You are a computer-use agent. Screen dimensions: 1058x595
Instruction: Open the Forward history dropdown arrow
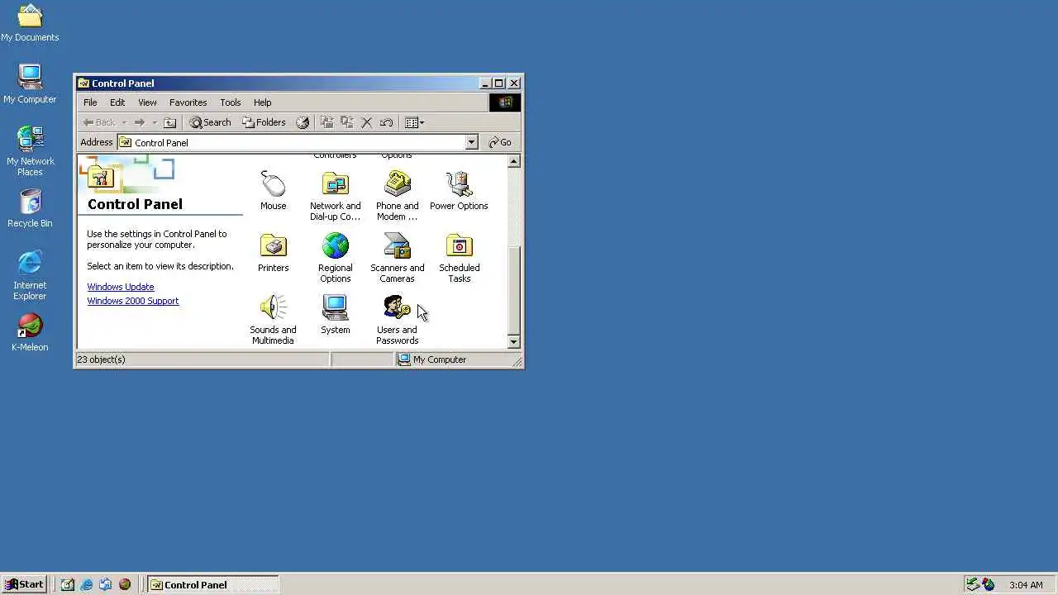(x=154, y=122)
